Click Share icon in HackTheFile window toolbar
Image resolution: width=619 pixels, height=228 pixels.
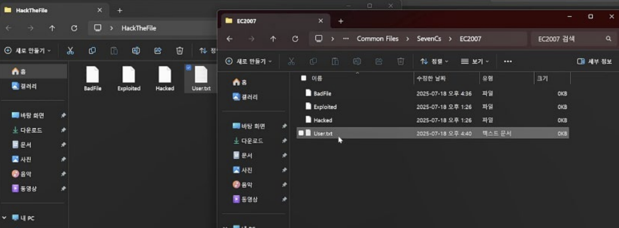(x=158, y=51)
